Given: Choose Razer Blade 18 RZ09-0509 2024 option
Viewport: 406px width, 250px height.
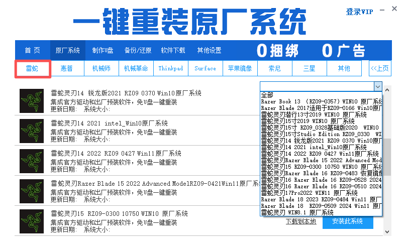Looking at the screenshot, I should point(321,206).
